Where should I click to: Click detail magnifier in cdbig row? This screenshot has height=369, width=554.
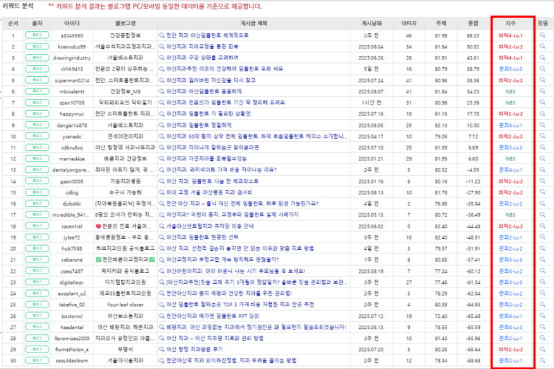coord(542,192)
